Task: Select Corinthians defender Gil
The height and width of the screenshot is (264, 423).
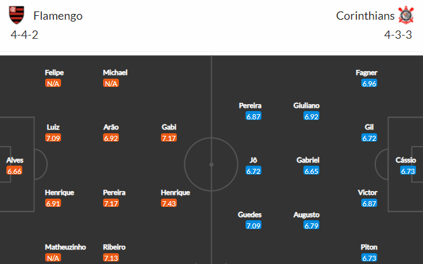Action: (x=369, y=127)
